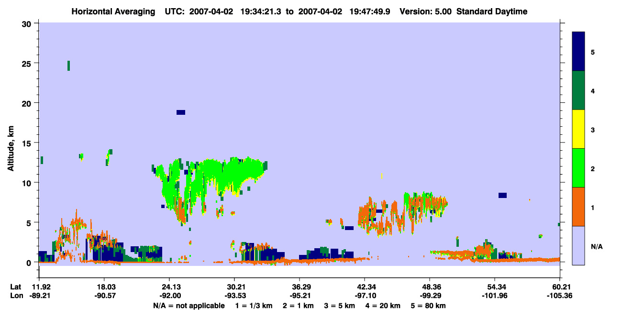Click the end time '19:47:49.9' in the title
This screenshot has height=319, width=622.
tap(371, 11)
